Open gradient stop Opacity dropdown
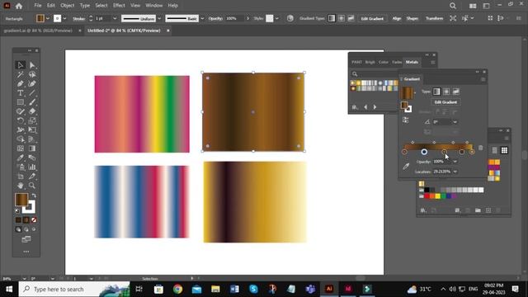The image size is (528, 297). click(455, 162)
